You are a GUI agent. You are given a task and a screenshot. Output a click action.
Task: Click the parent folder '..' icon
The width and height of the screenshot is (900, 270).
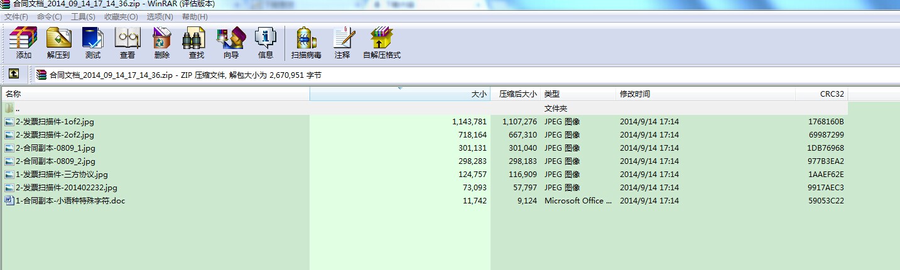click(9, 109)
